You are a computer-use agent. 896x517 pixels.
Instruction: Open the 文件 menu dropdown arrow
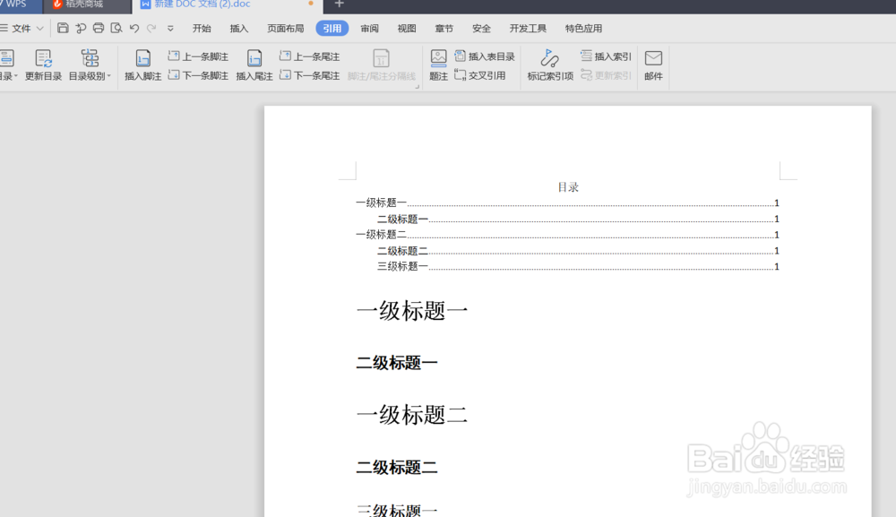coord(39,28)
